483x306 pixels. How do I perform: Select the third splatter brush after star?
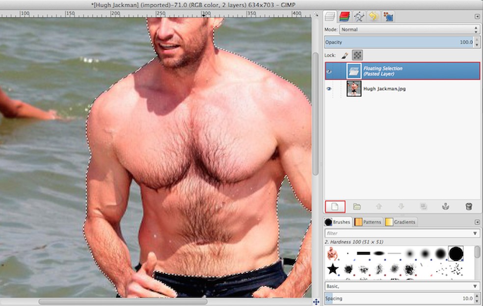[x=379, y=269]
